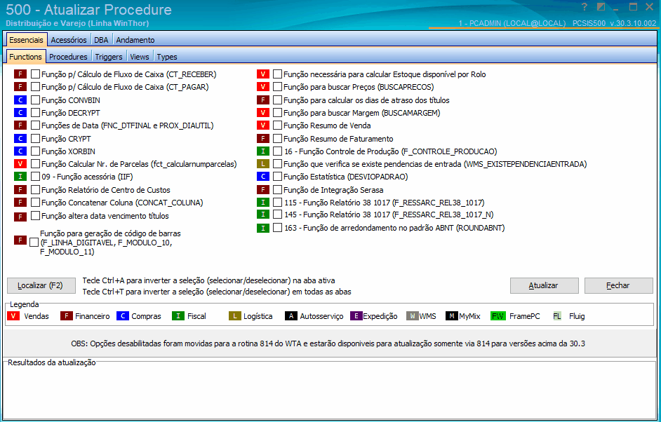661x422 pixels.
Task: Click the F icon beside Função Resumo de Faturamento
Action: (263, 139)
